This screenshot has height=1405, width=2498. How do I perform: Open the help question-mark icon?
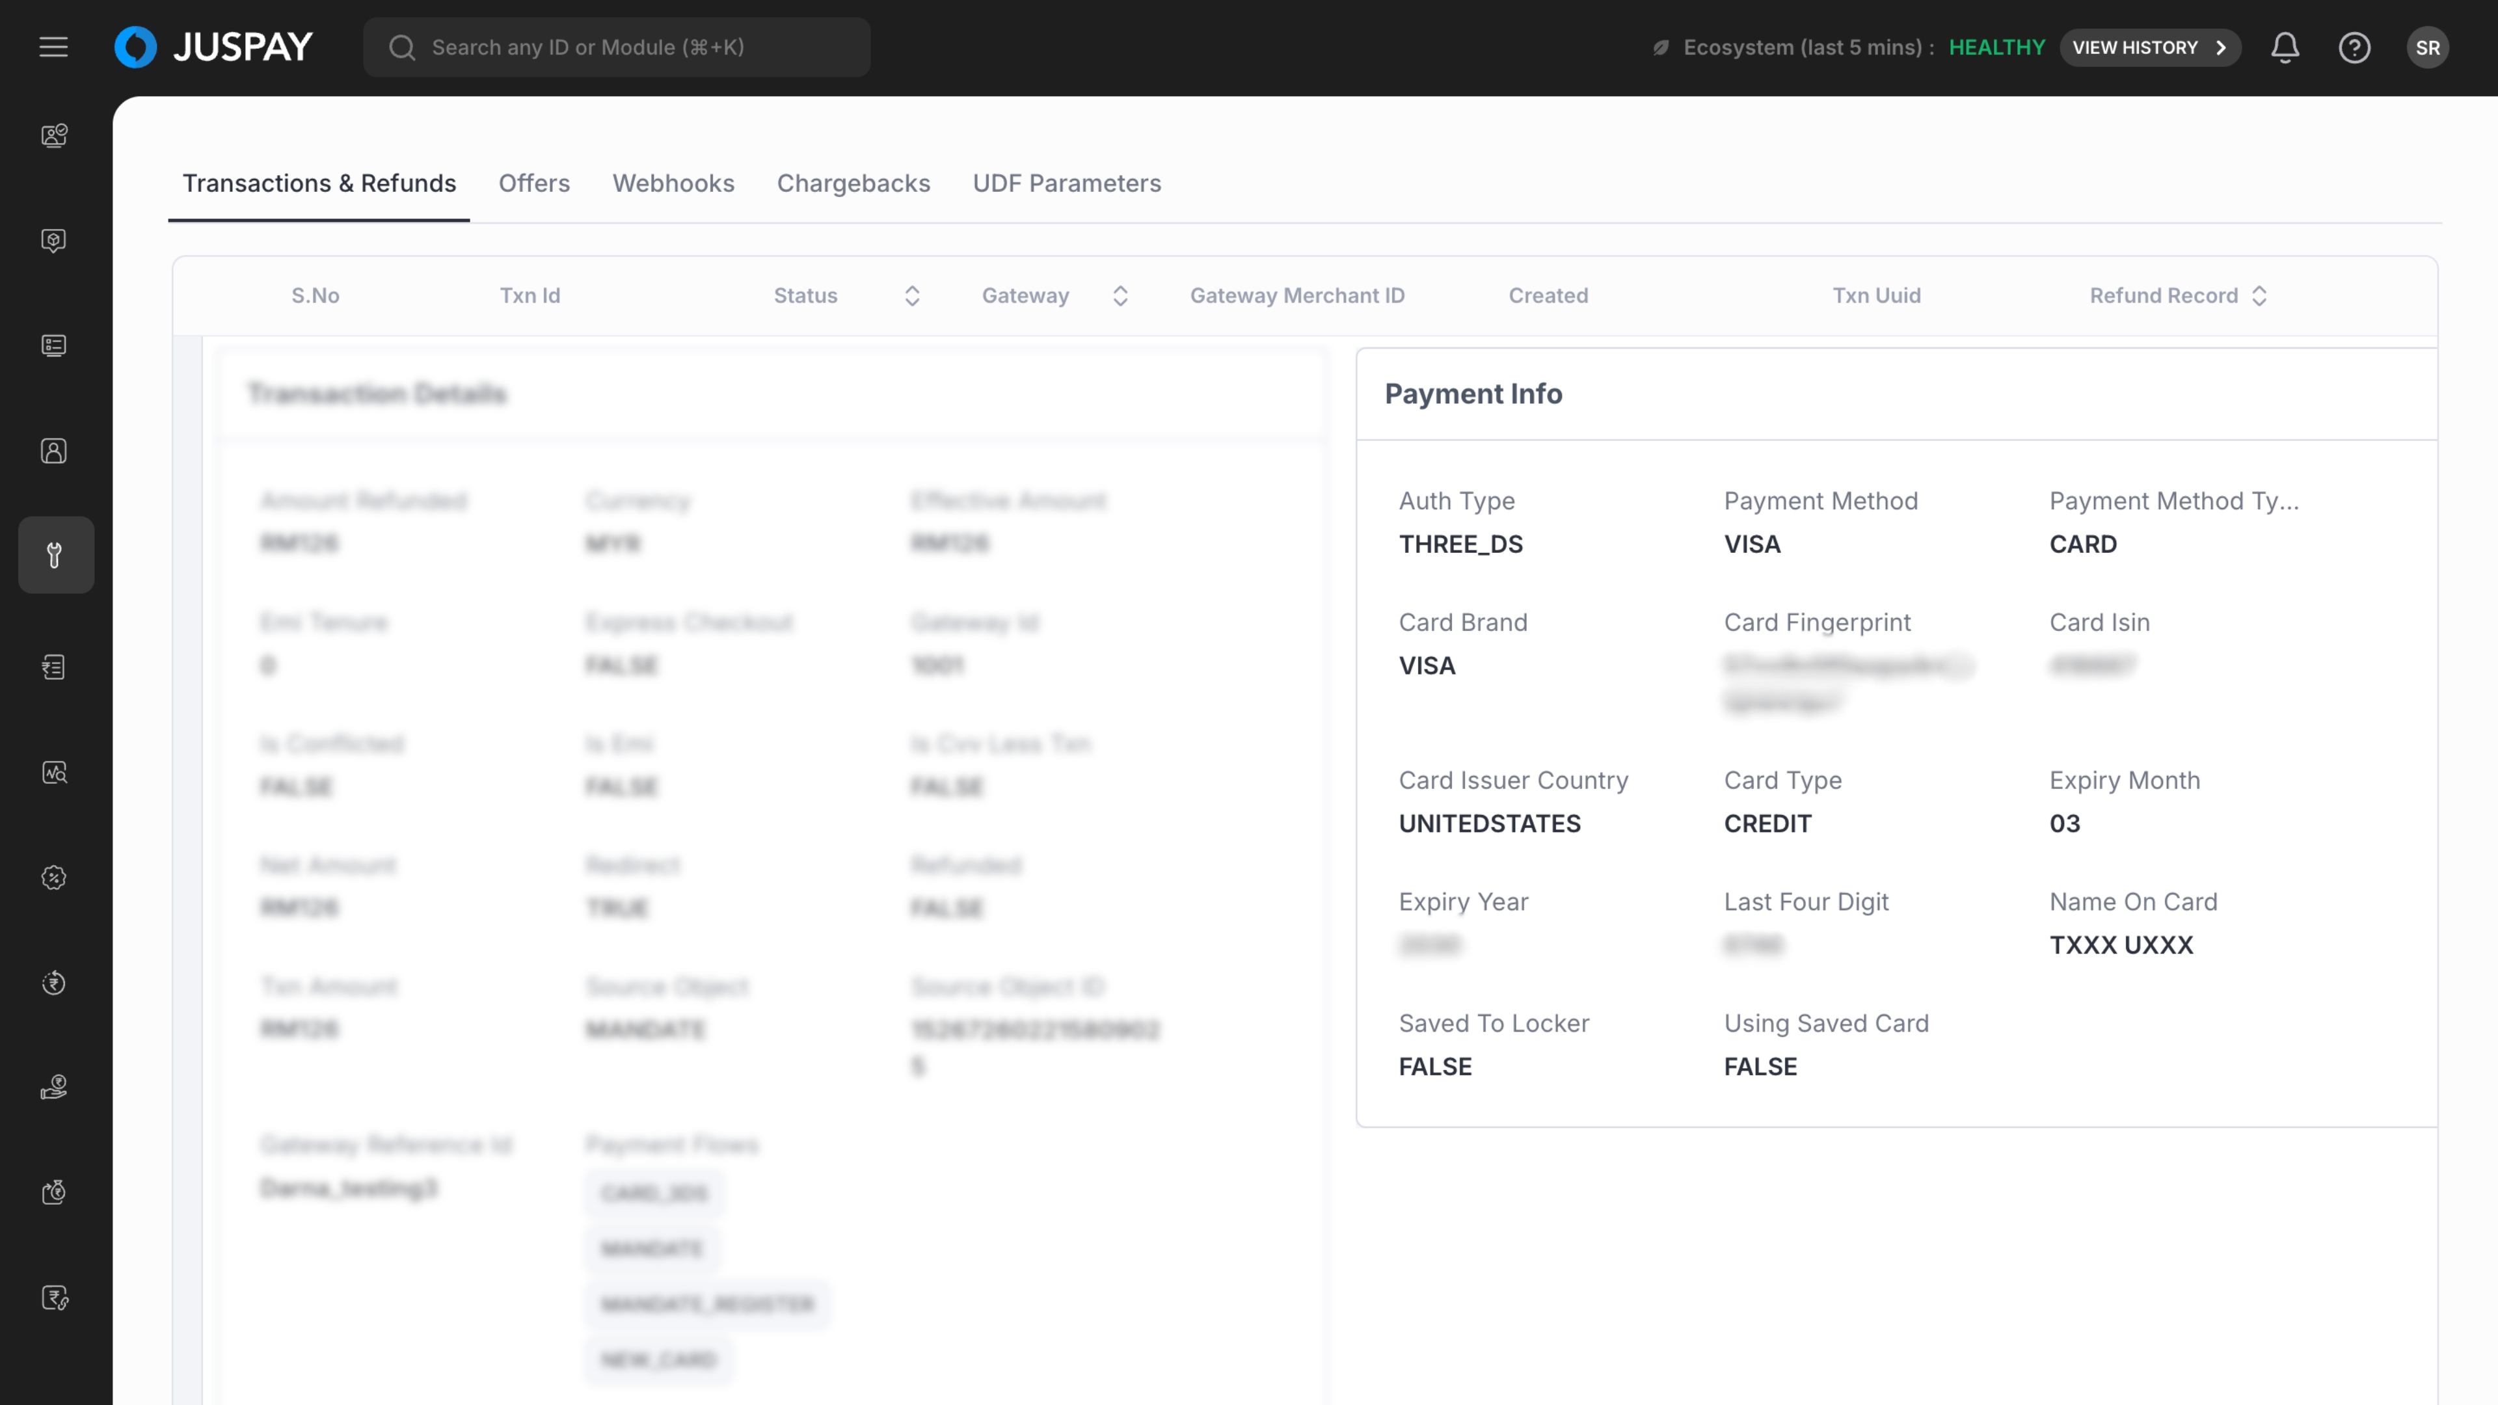point(2354,47)
